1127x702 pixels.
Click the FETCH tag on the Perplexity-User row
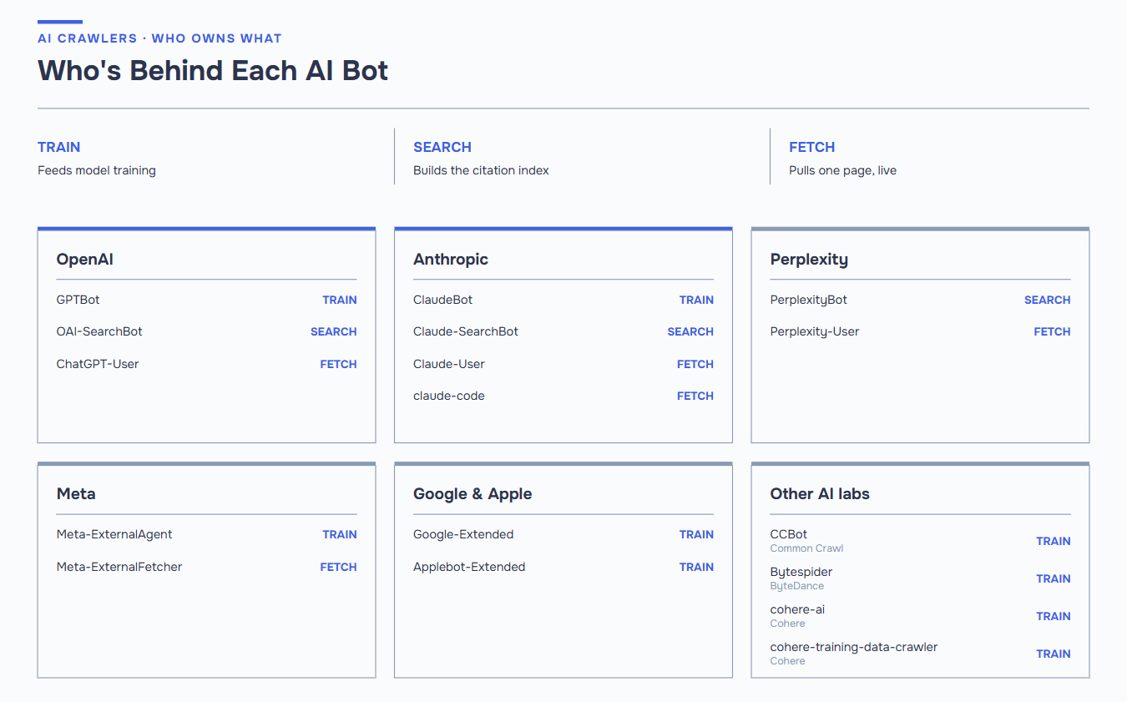click(x=1052, y=331)
